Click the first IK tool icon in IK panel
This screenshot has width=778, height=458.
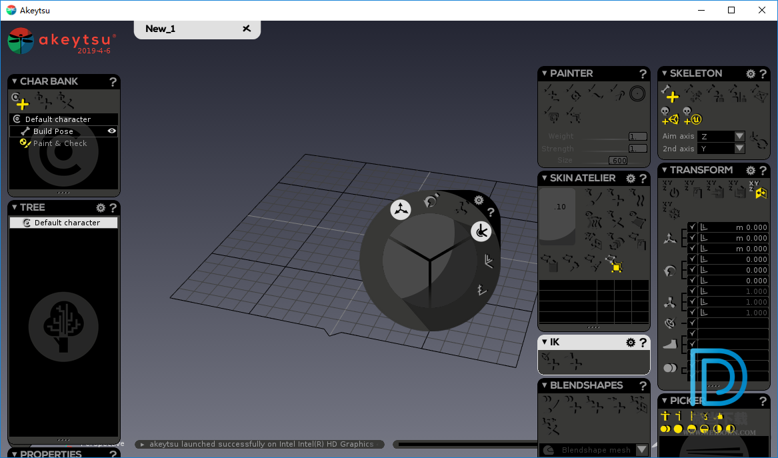point(551,361)
